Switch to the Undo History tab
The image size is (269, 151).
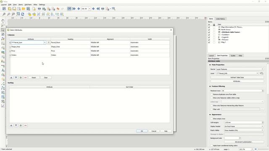[220, 19]
